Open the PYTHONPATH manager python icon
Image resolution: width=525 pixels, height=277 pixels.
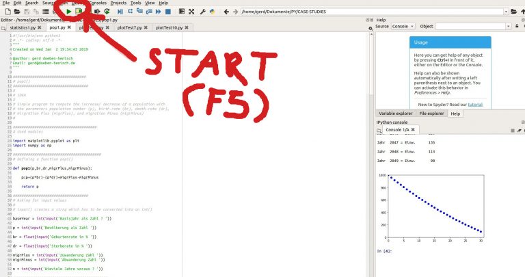(212, 12)
